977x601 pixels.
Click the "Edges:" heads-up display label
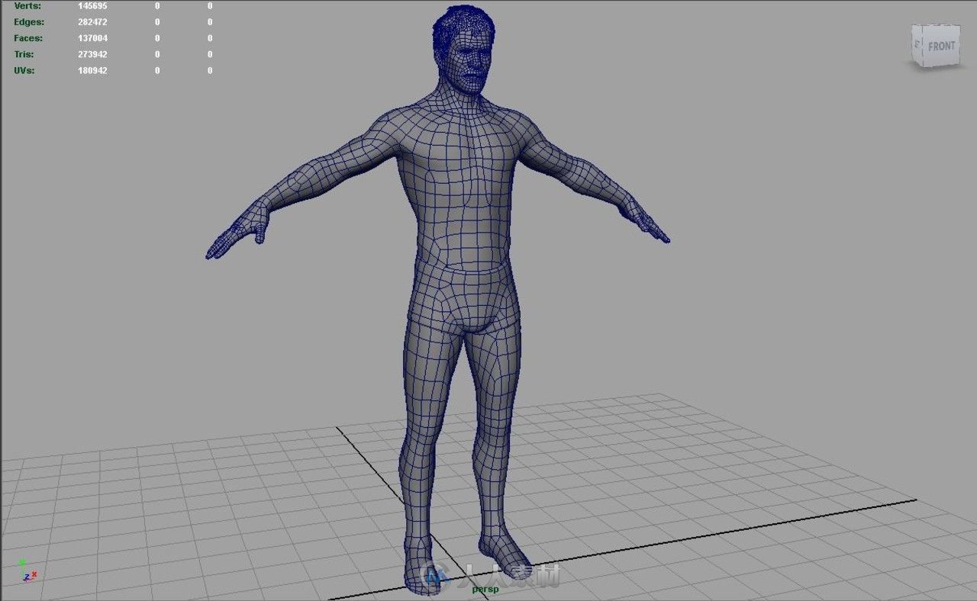(29, 22)
